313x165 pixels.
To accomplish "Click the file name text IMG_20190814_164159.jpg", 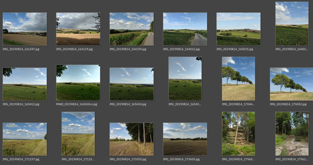I will (128, 49).
